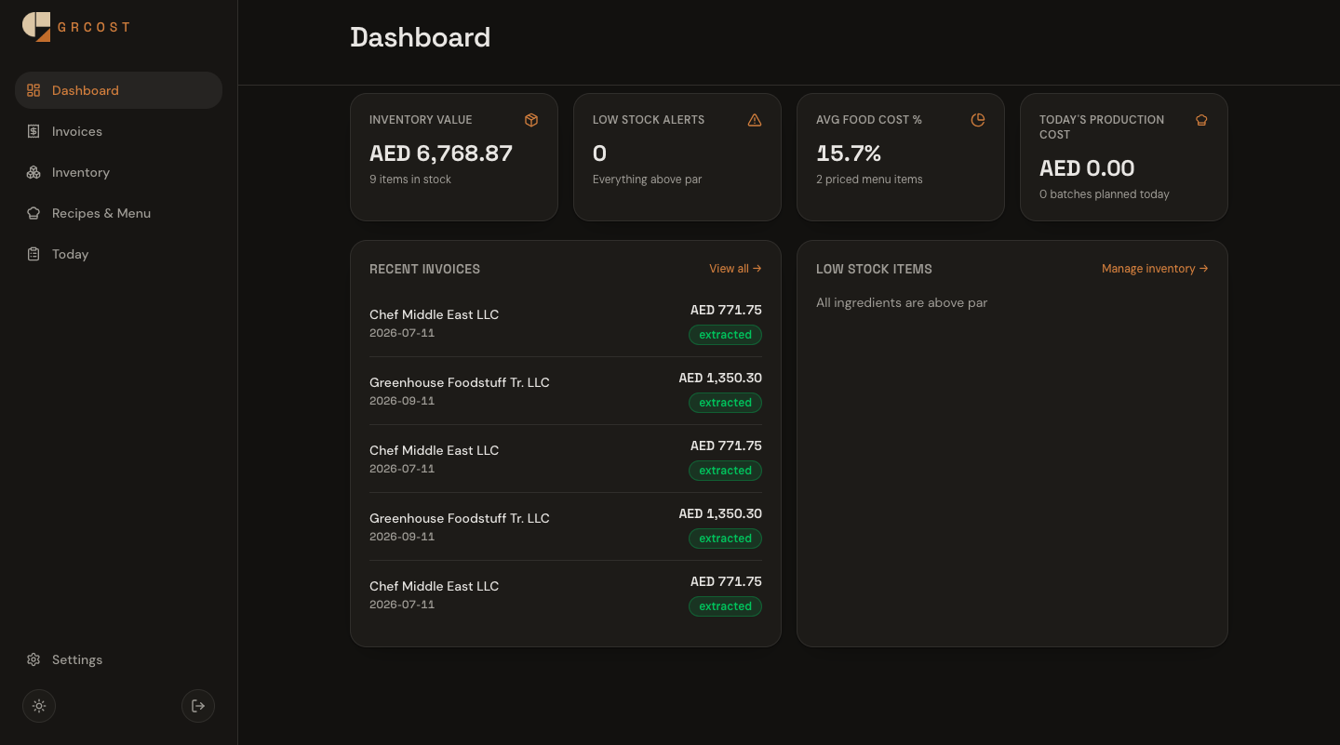1340x745 pixels.
Task: Click 'All ingredients are above par' message
Action: (902, 303)
